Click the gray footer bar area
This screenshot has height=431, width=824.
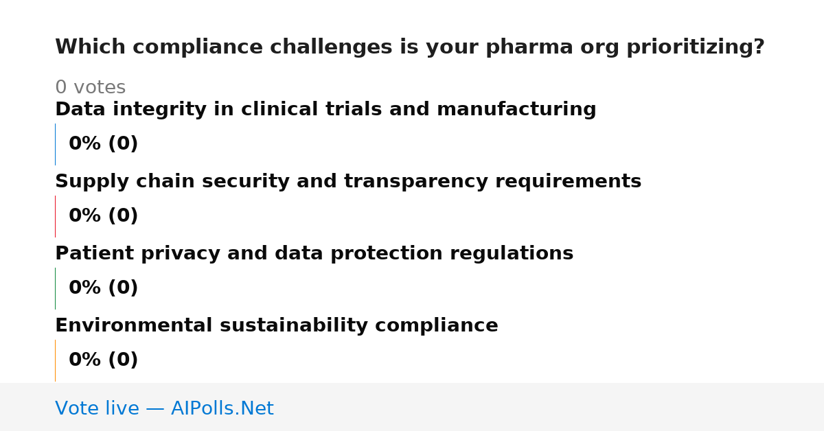point(412,407)
